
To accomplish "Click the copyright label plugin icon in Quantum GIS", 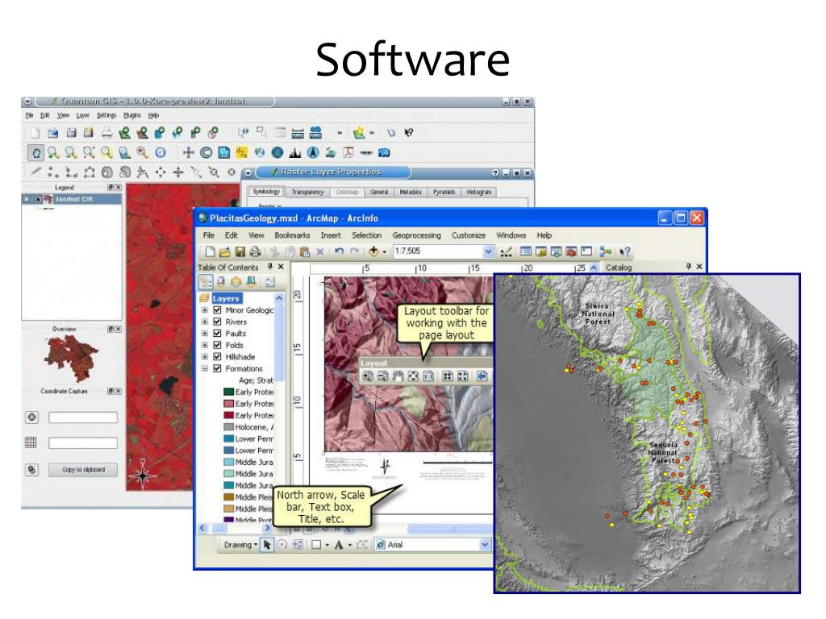I will click(206, 152).
